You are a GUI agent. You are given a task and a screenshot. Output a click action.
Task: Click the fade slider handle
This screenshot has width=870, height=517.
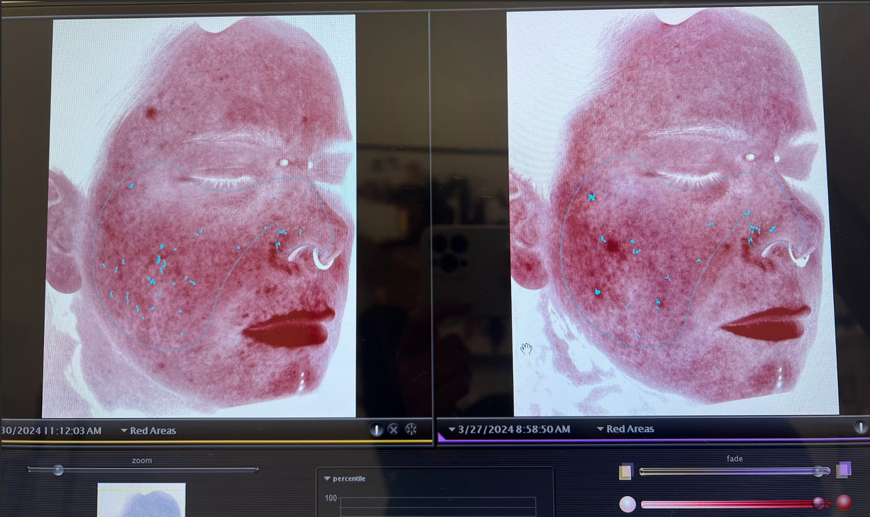coord(819,472)
